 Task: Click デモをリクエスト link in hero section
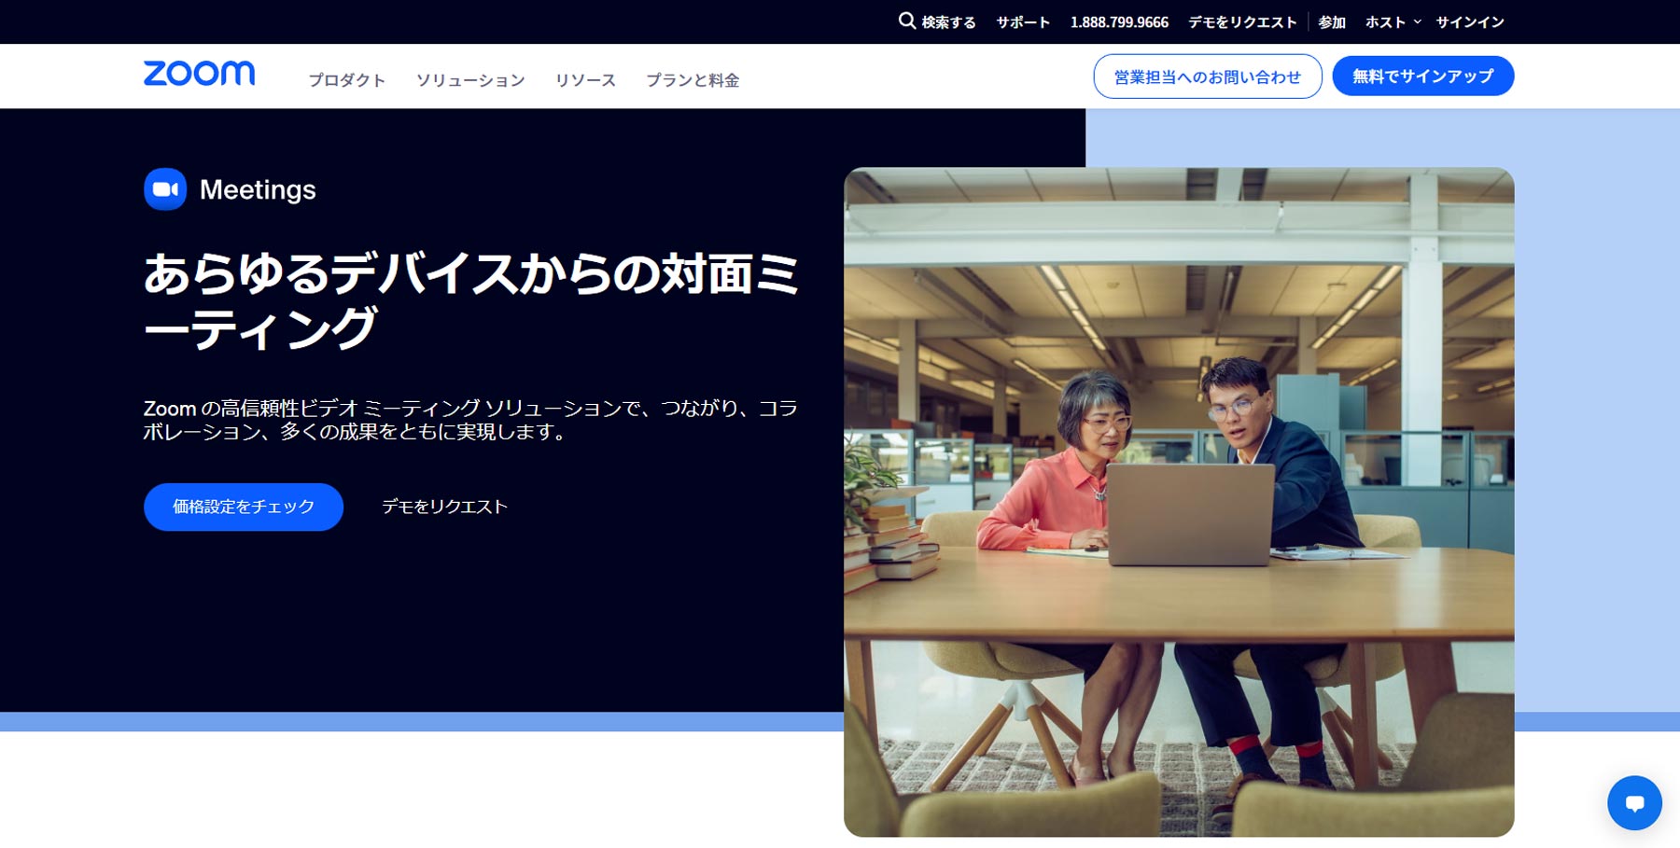pos(444,507)
